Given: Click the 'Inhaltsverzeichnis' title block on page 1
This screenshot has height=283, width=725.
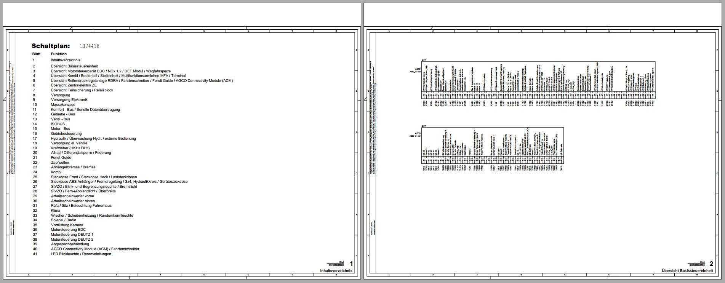Looking at the screenshot, I should tap(336, 271).
